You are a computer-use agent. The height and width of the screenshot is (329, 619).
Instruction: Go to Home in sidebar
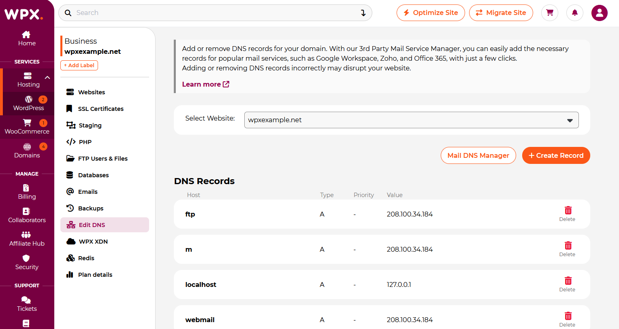coord(27,38)
